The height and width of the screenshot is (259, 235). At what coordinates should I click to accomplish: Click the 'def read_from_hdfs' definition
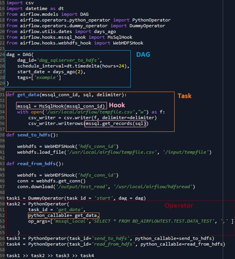(35, 164)
